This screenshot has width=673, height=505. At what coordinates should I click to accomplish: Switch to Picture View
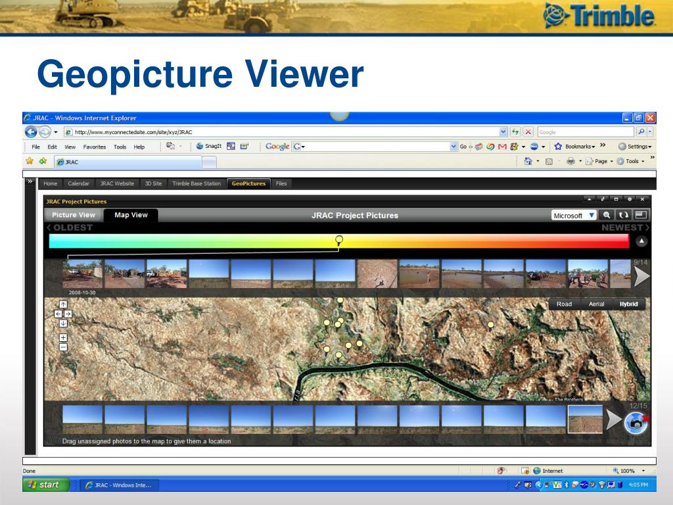click(x=74, y=215)
